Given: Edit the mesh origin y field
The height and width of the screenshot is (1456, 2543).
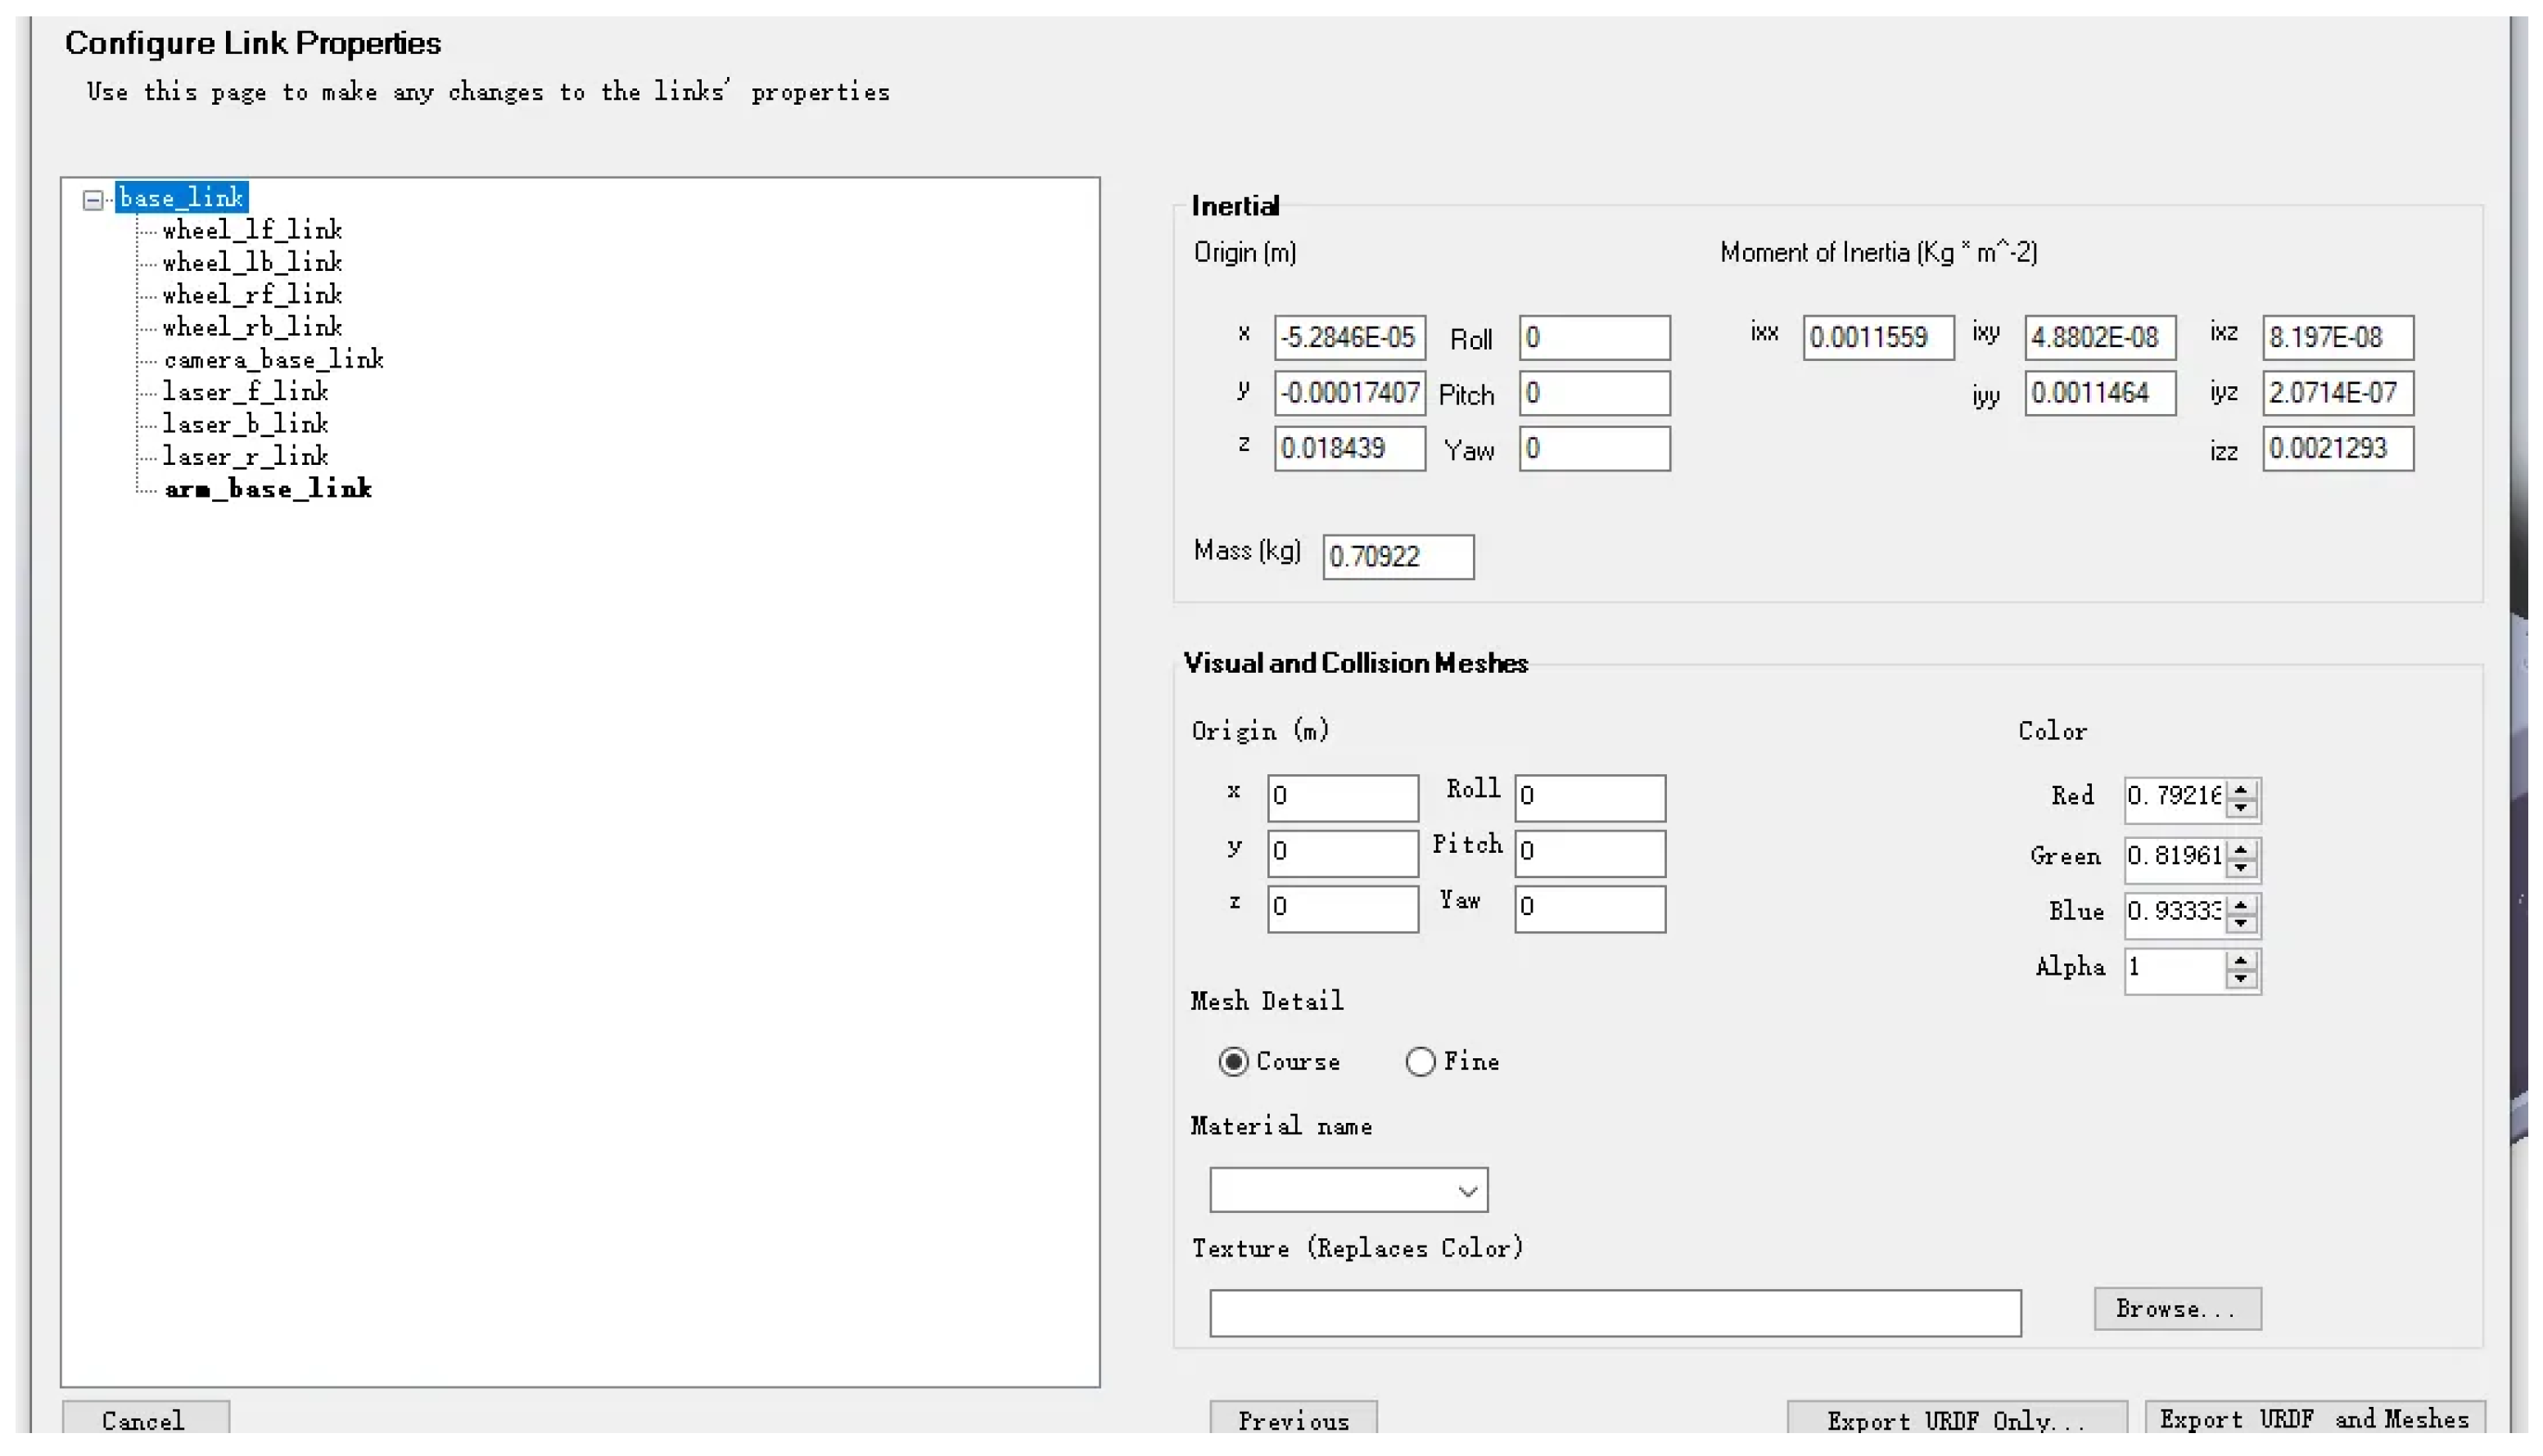Looking at the screenshot, I should (x=1343, y=853).
